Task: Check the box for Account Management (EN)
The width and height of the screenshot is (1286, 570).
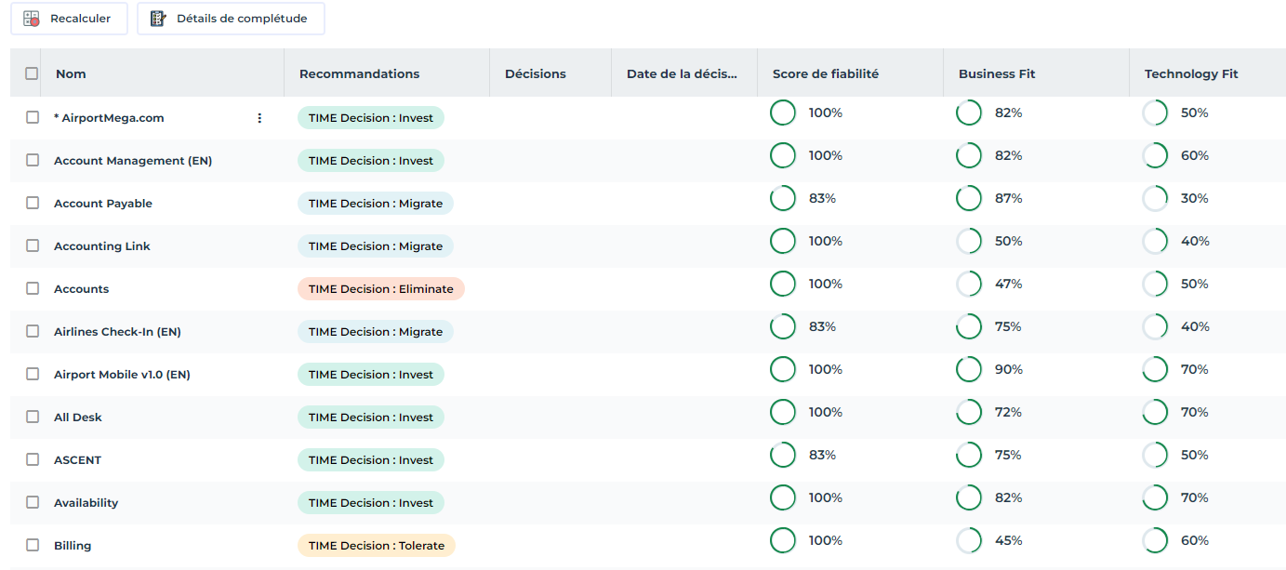Action: 33,161
